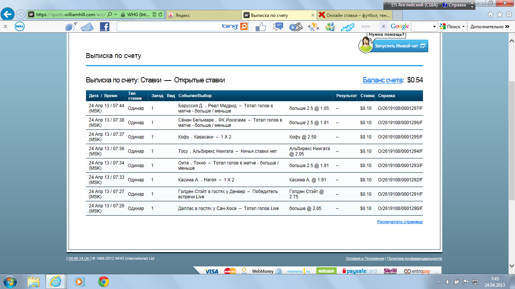Image resolution: width=515 pixels, height=289 pixels.
Task: Click the Dell logo toolbar icon
Action: tap(20, 27)
